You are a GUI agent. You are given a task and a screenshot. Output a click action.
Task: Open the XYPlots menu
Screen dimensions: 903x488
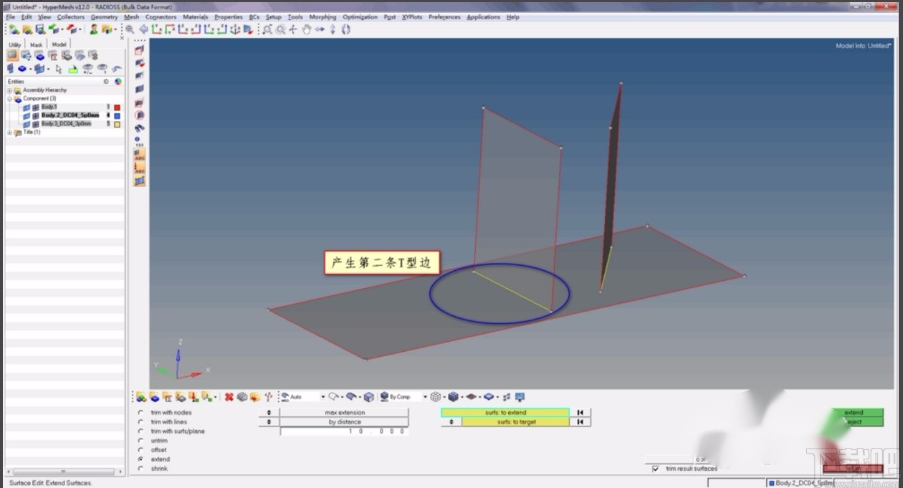click(x=412, y=16)
